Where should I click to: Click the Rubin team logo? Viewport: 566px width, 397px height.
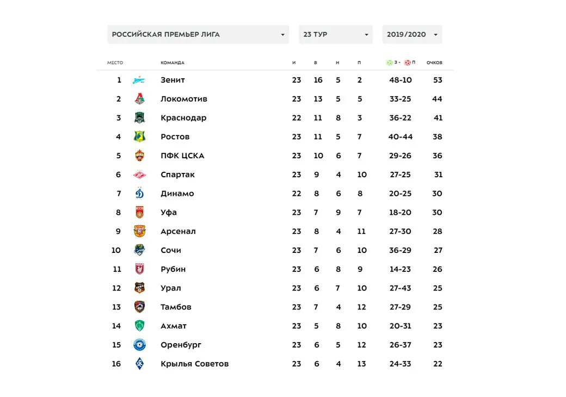pyautogui.click(x=139, y=269)
